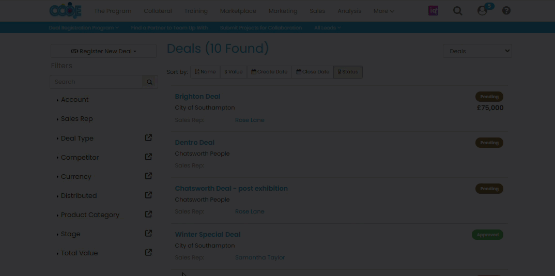Open the Sales menu
This screenshot has height=276, width=555.
coord(317,11)
